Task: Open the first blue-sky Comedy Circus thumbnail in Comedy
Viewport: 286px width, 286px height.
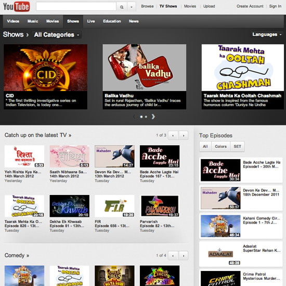Action: click(24, 276)
